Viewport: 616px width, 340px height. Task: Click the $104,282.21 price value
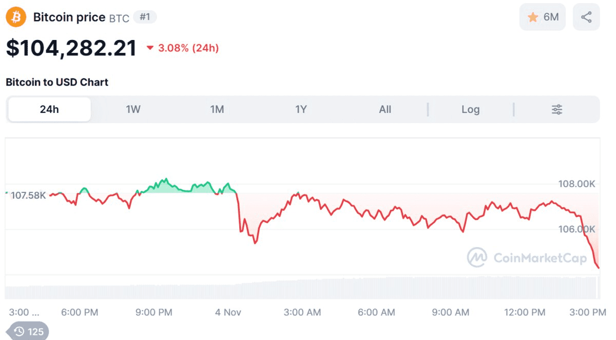click(71, 48)
